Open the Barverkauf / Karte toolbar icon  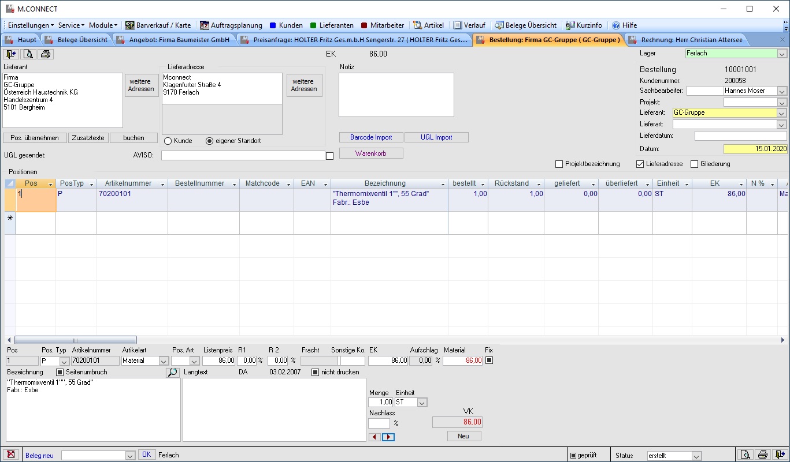click(130, 25)
